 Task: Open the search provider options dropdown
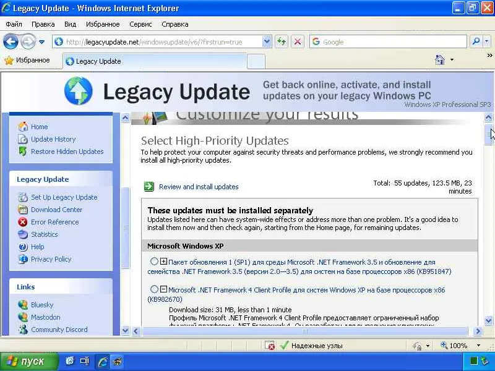pos(487,41)
